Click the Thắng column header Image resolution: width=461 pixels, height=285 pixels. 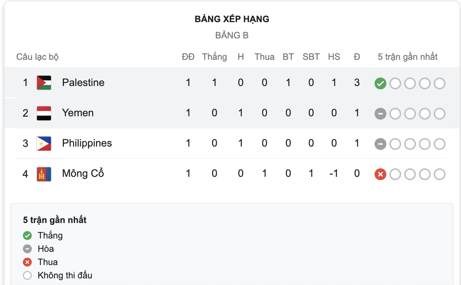214,57
